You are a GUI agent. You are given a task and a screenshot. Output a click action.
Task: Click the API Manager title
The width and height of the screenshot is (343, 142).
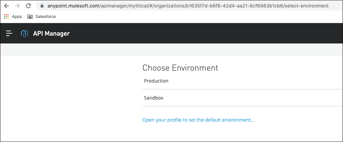pyautogui.click(x=51, y=33)
